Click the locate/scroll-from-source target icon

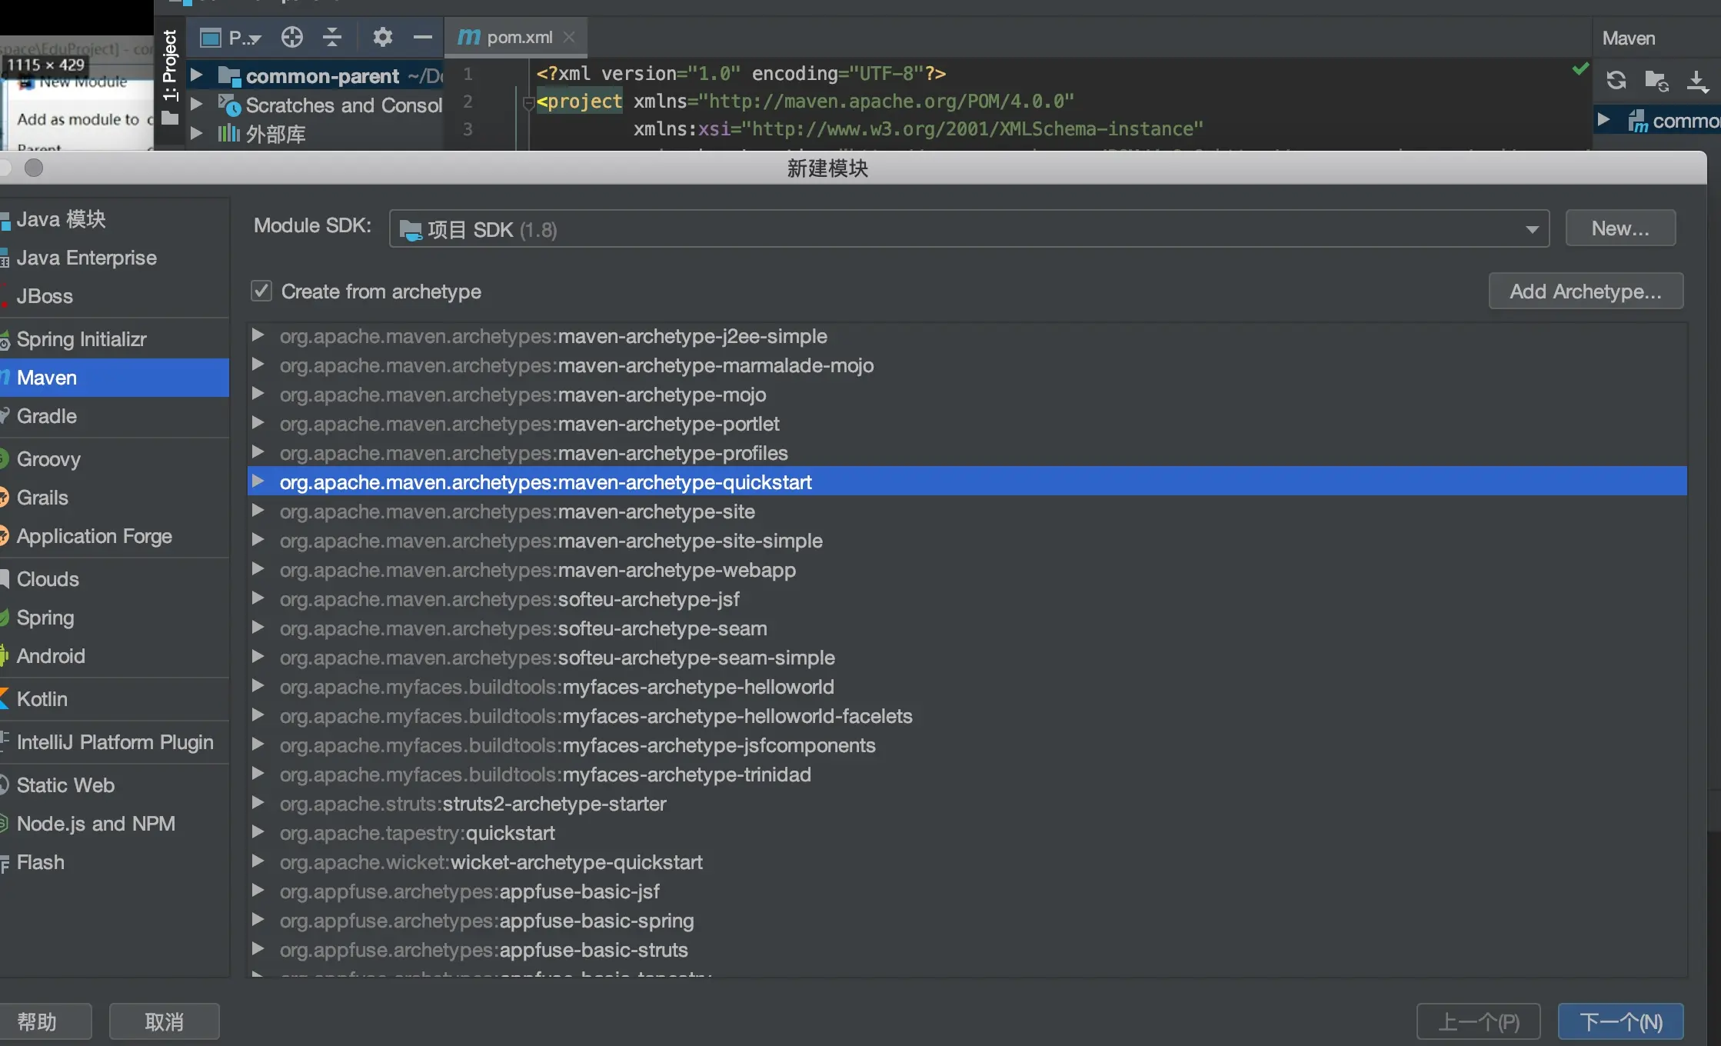tap(292, 37)
